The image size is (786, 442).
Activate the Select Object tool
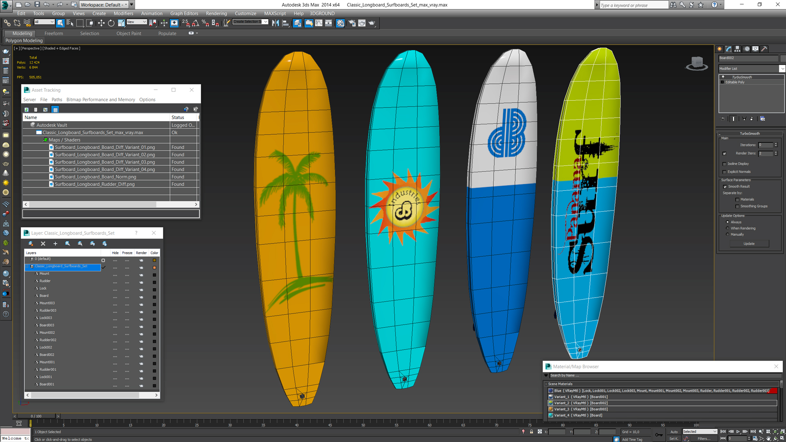(60, 23)
